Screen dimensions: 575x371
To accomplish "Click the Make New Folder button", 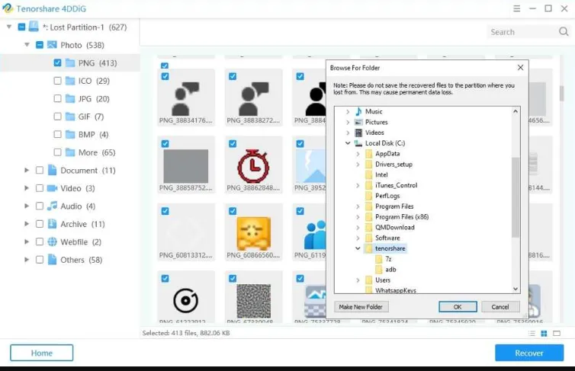I will click(361, 307).
